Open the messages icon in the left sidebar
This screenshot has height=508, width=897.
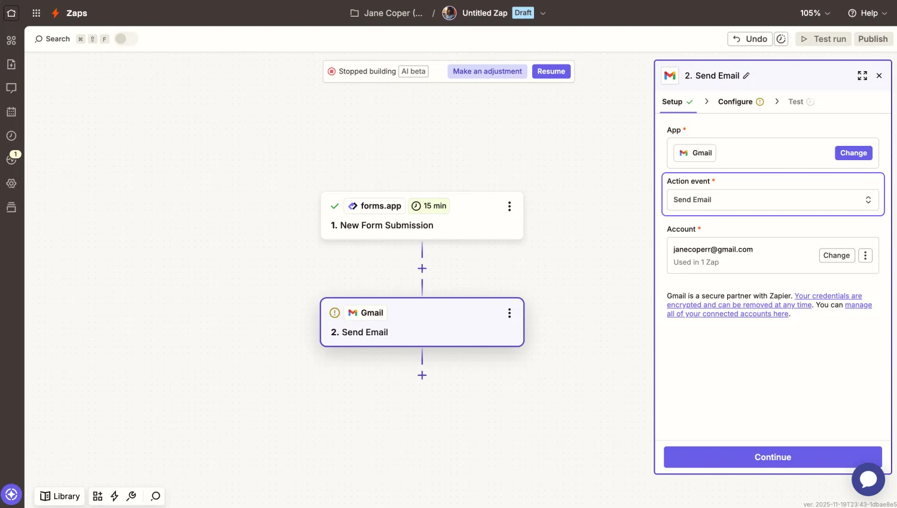pos(11,88)
